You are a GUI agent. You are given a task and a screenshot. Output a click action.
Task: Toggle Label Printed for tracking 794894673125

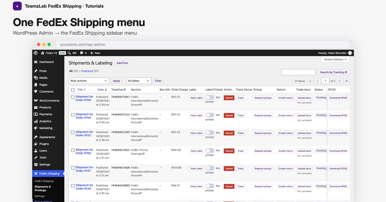tap(210, 115)
